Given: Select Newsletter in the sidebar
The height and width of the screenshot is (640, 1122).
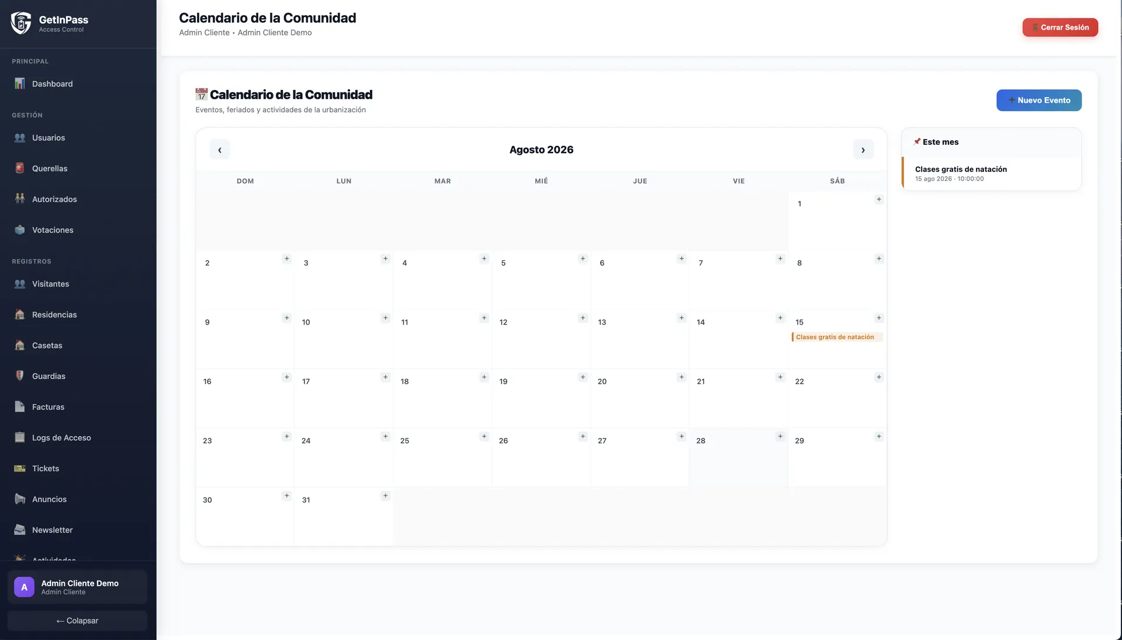Looking at the screenshot, I should coord(78,530).
